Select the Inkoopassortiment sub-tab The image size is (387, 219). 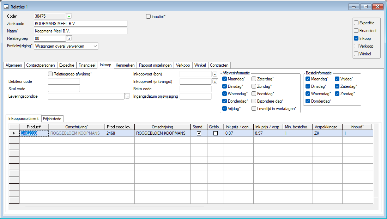pyautogui.click(x=23, y=118)
